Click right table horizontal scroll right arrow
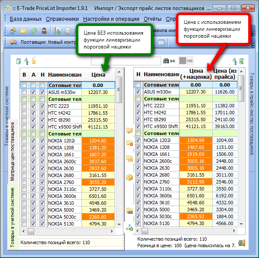Image resolution: width=259 pixels, height=258 pixels. [234, 231]
